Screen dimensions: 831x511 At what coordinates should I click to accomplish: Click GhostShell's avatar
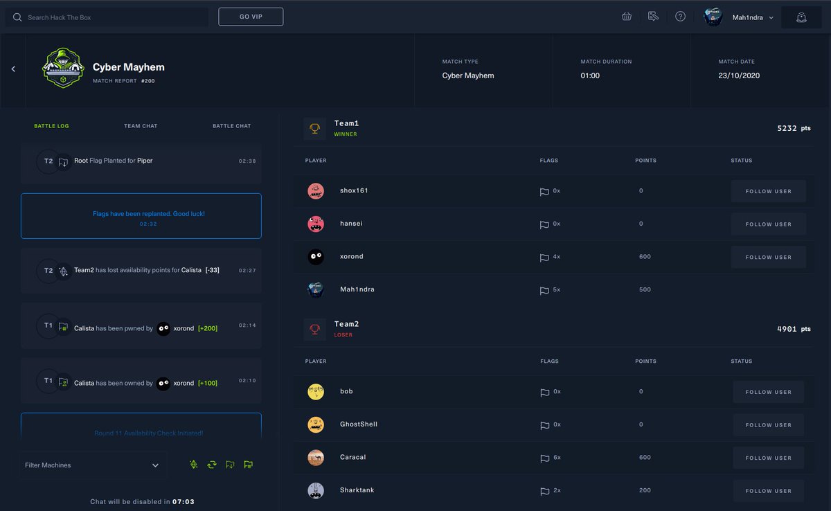316,424
